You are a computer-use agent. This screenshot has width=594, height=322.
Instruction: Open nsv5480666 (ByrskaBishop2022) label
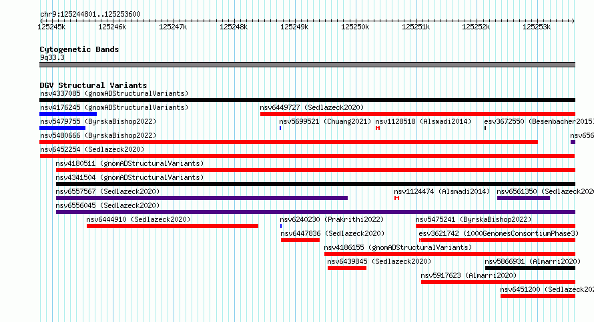coord(98,135)
